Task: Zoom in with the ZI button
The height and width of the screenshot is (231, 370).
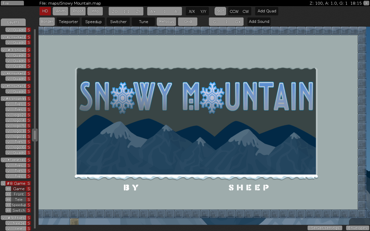Action: tap(138, 11)
